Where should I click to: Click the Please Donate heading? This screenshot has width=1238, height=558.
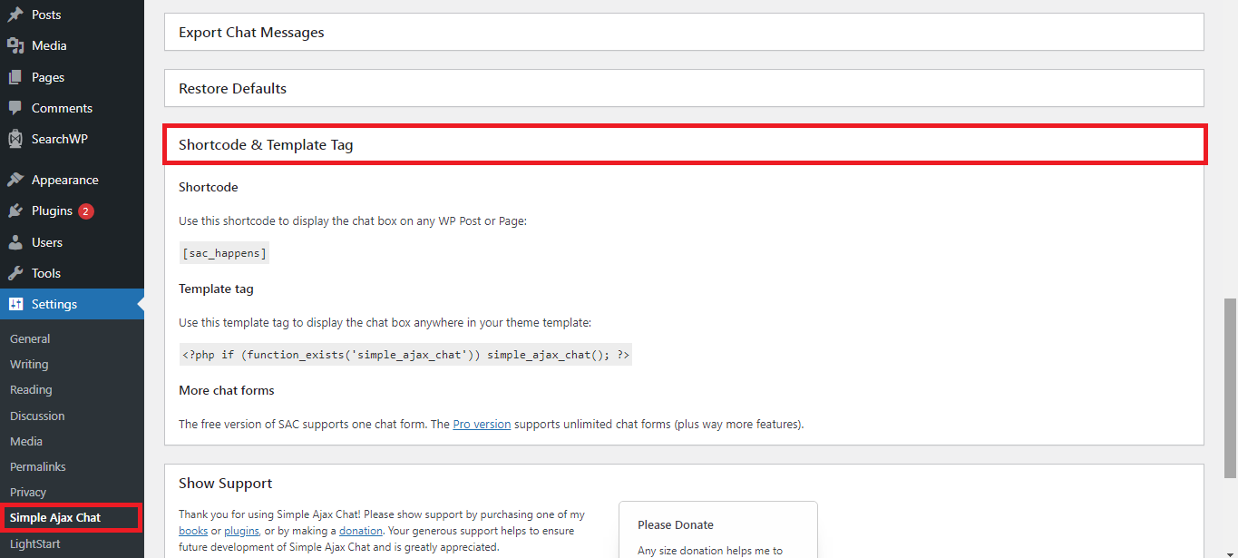(x=676, y=524)
